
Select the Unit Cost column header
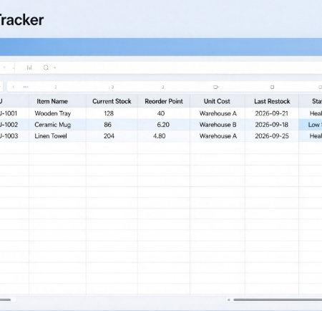pyautogui.click(x=217, y=101)
